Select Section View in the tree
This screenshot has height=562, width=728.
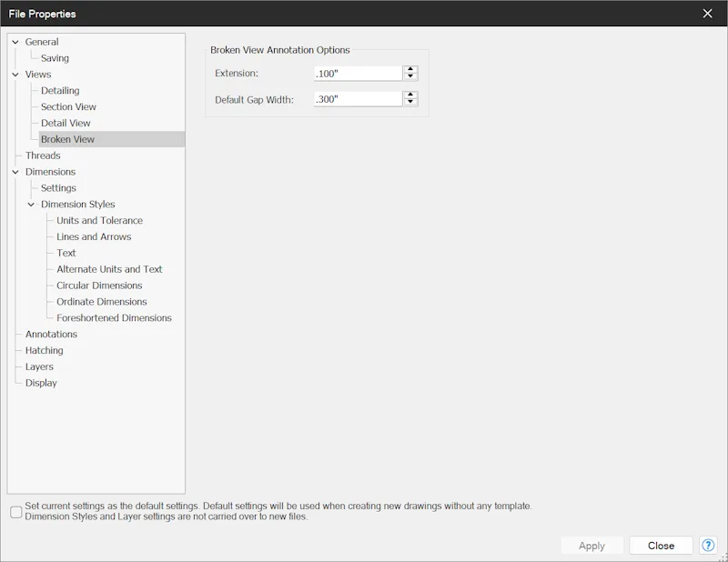pyautogui.click(x=68, y=106)
